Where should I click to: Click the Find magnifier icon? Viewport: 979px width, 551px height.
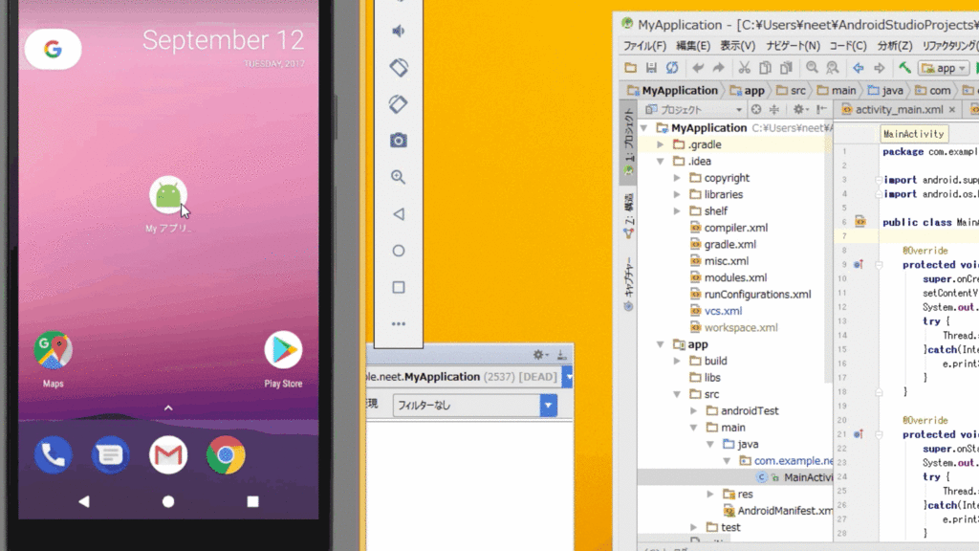click(x=812, y=68)
